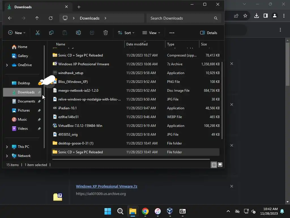290x218 pixels.
Task: Click the Share icon in toolbar
Action: [92, 33]
